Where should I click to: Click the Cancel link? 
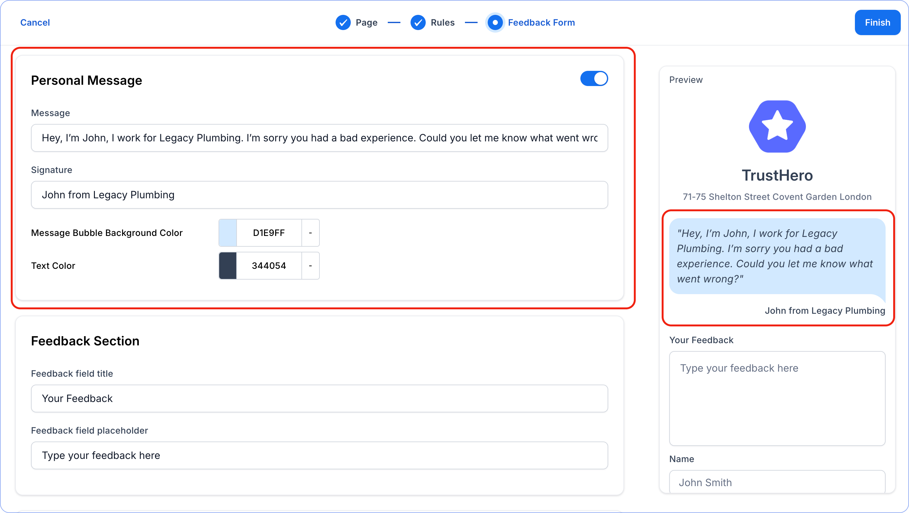[35, 22]
